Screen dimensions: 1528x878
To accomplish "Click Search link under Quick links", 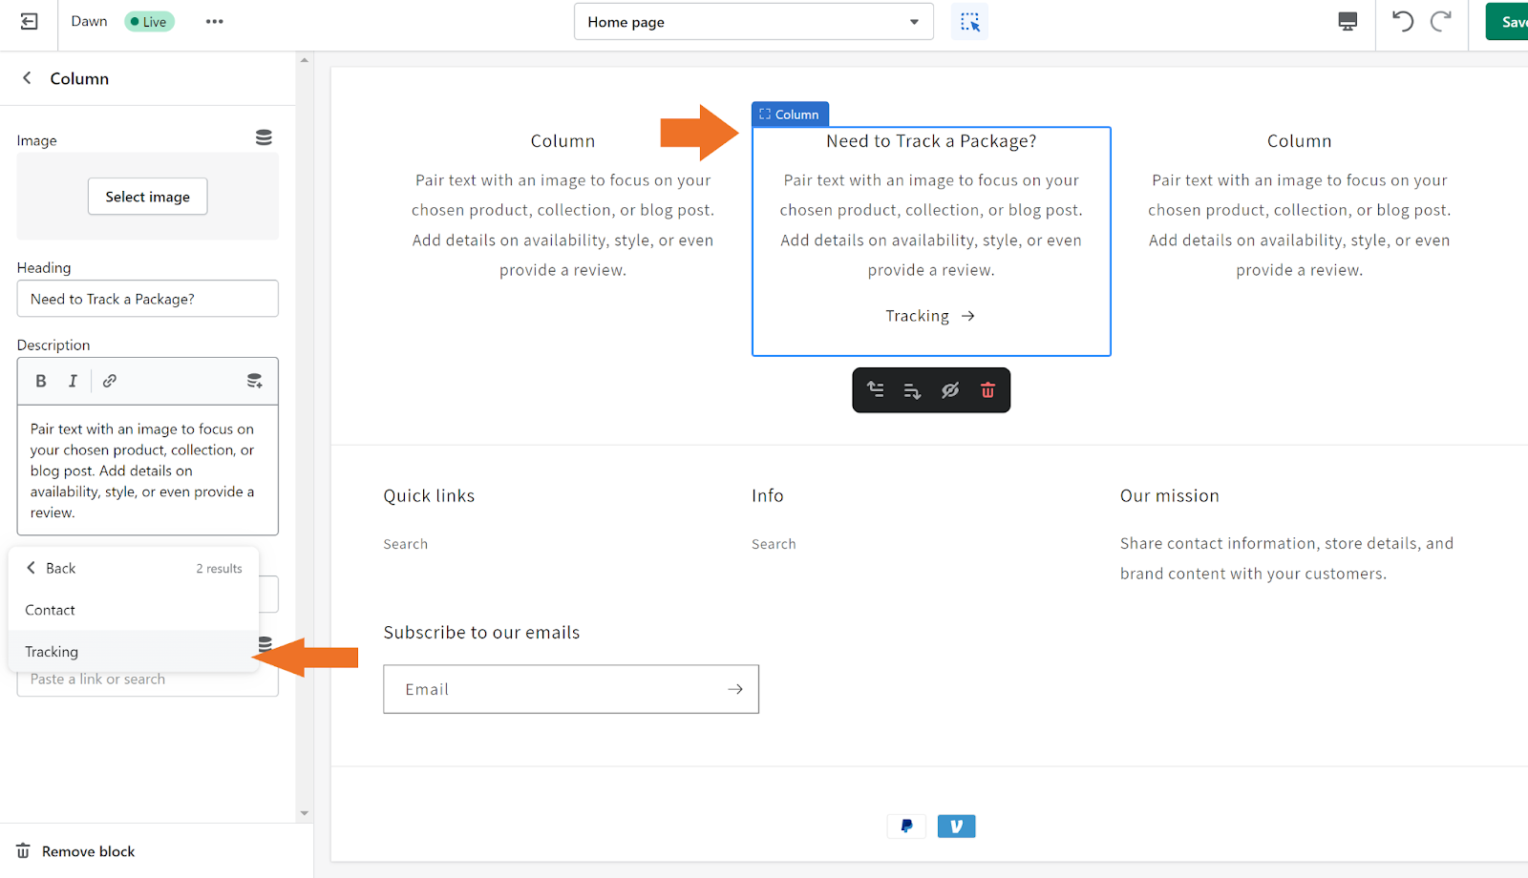I will point(406,544).
